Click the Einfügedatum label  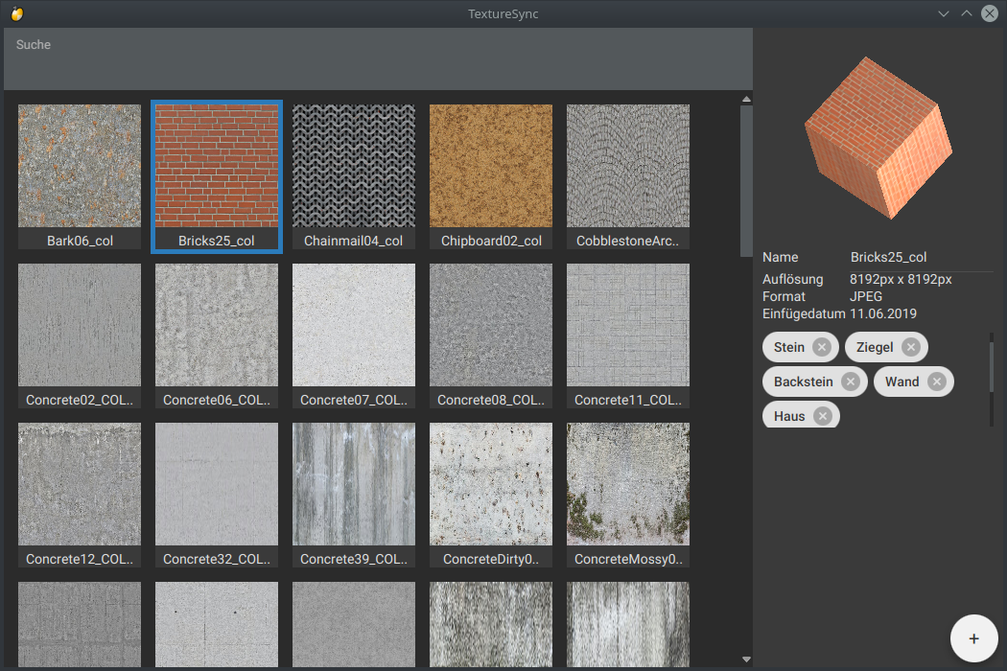click(x=804, y=314)
